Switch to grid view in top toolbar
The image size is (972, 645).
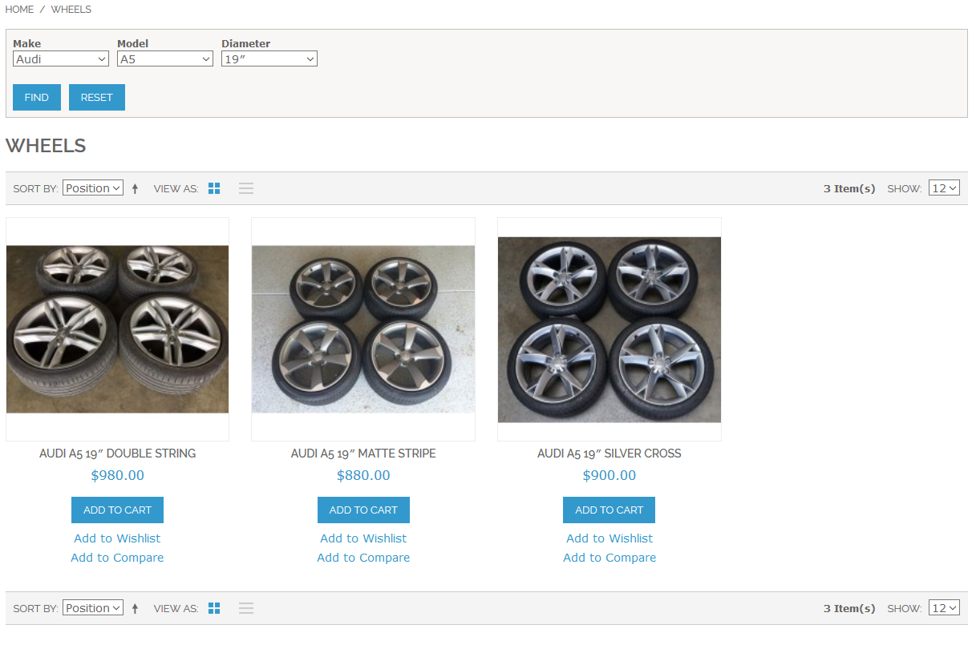214,188
